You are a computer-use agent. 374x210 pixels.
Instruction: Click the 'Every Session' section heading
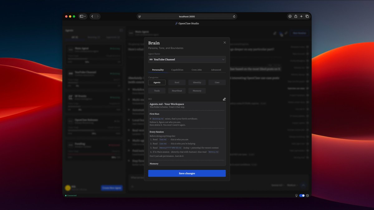tap(157, 132)
